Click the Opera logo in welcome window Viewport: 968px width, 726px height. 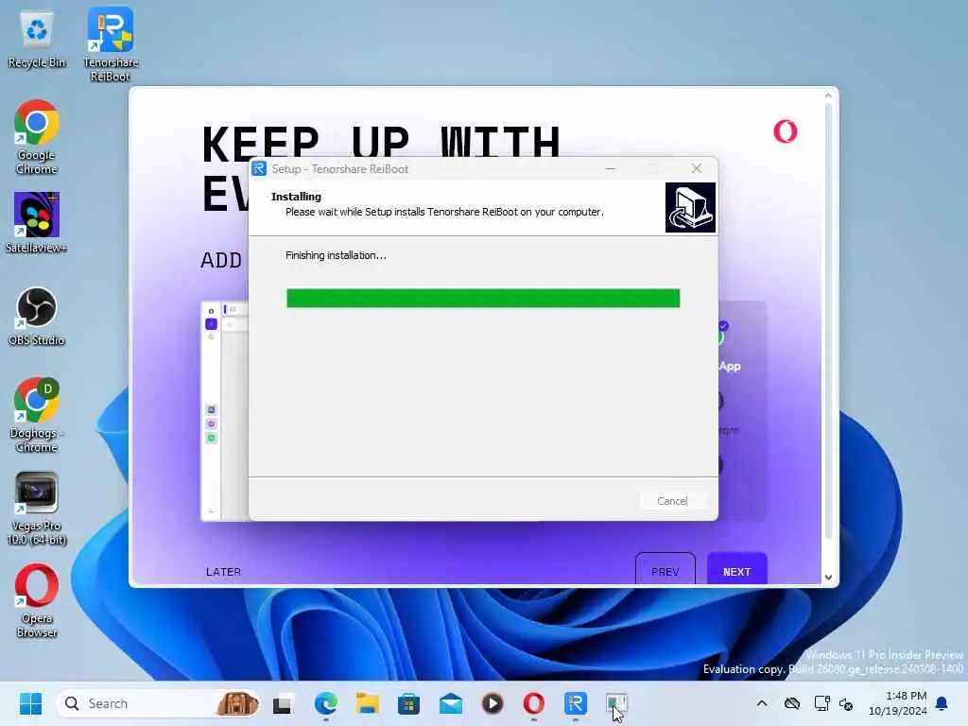(x=786, y=131)
